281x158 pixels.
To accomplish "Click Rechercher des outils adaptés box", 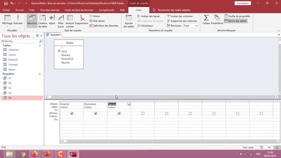I will [x=174, y=10].
